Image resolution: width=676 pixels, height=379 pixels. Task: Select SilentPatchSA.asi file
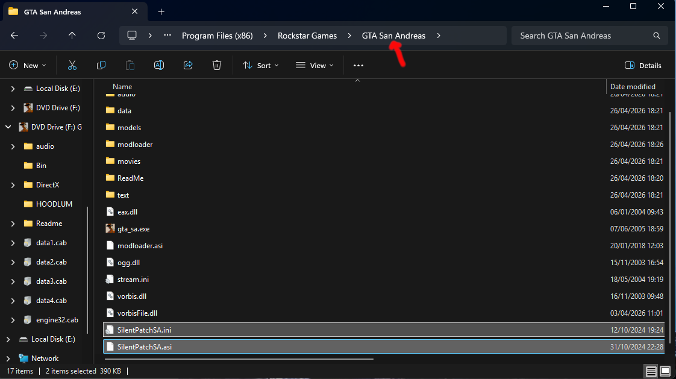coord(384,346)
